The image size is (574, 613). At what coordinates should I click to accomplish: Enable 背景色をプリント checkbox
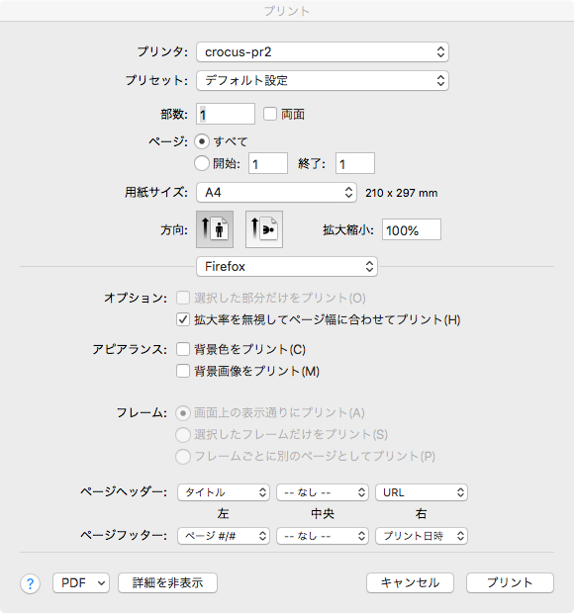tap(183, 349)
